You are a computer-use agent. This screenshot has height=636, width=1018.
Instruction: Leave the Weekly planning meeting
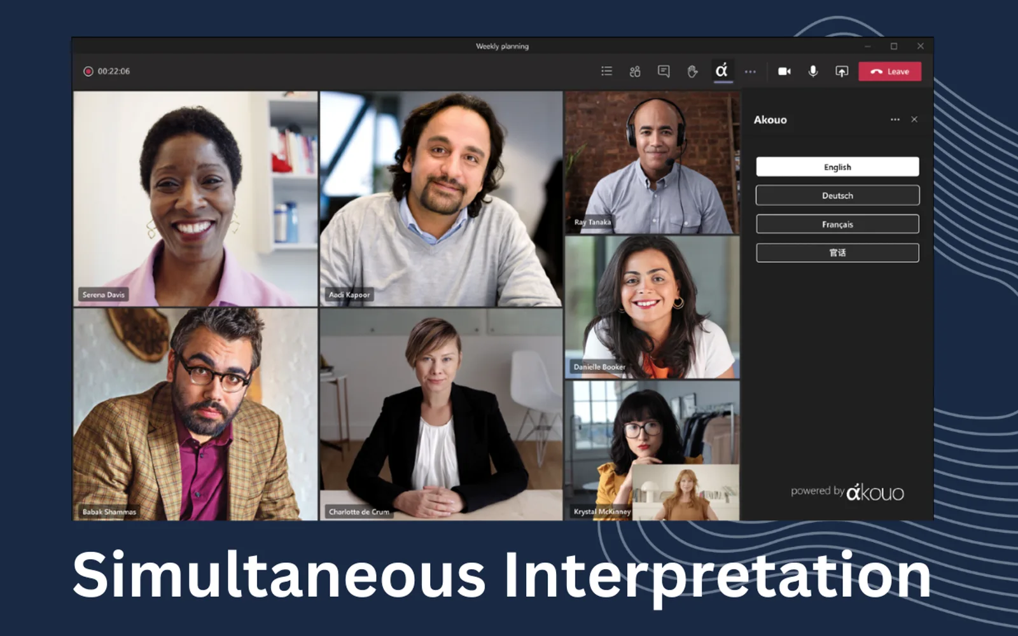point(889,71)
